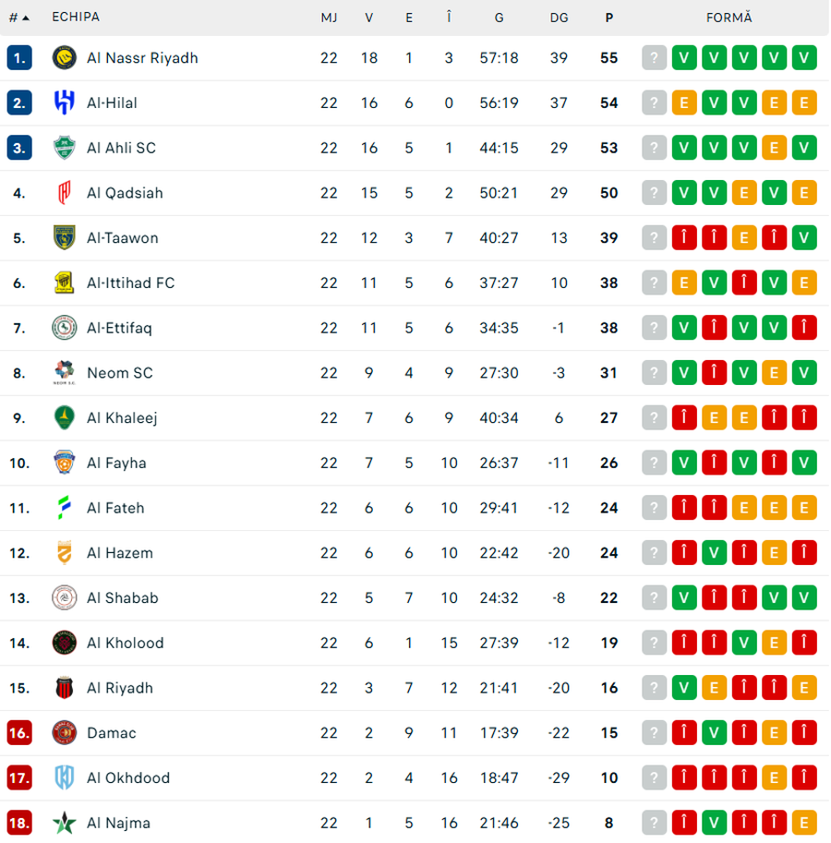The image size is (831, 843).
Task: Click the Al Ahli SC crest icon
Action: (64, 148)
